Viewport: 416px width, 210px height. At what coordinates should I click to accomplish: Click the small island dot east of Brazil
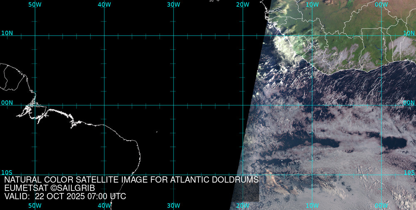tap(157, 132)
